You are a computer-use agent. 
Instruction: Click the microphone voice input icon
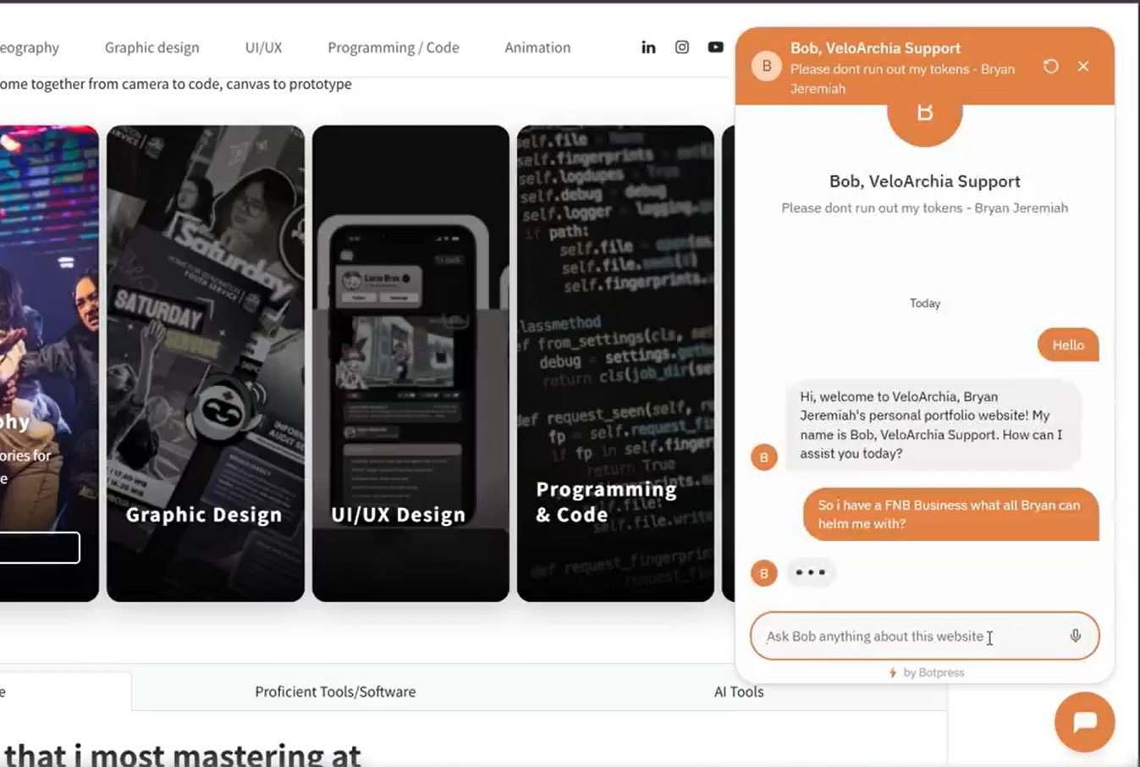pos(1075,636)
